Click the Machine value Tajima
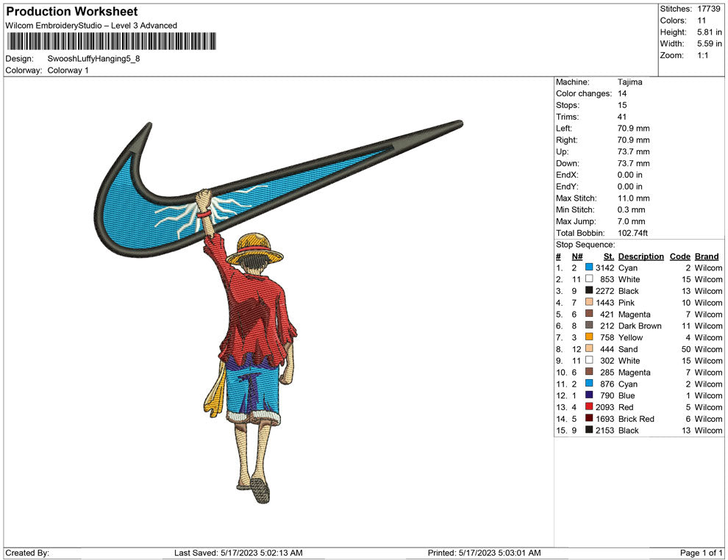 click(630, 82)
